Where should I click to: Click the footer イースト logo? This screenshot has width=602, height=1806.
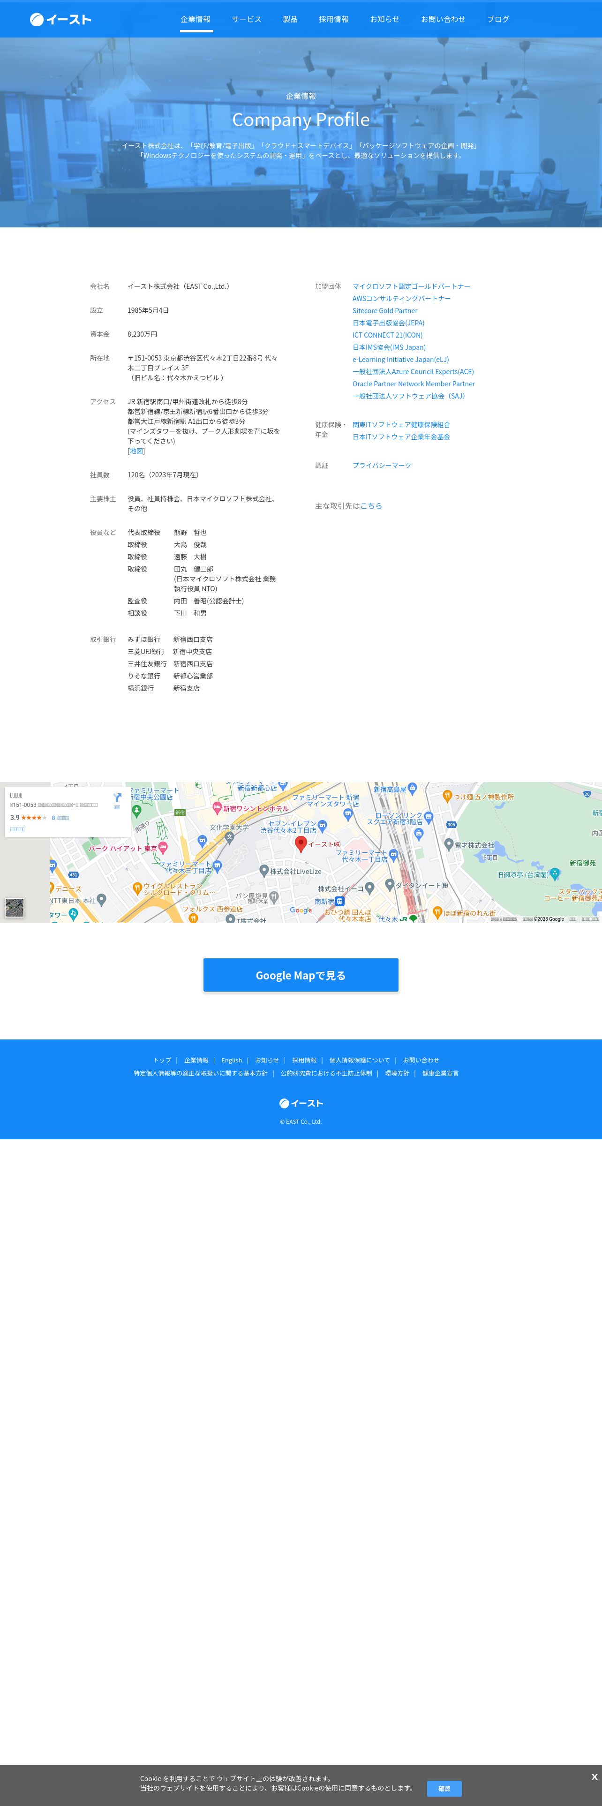pos(301,1104)
